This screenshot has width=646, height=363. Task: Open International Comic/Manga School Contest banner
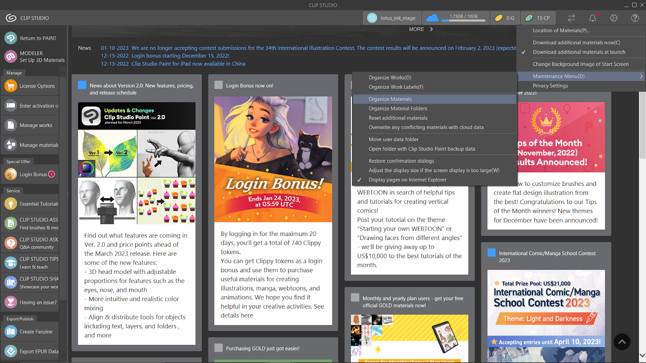(x=546, y=316)
